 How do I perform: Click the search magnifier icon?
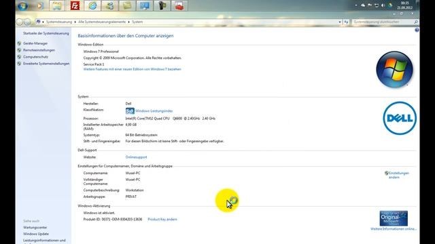[416, 22]
